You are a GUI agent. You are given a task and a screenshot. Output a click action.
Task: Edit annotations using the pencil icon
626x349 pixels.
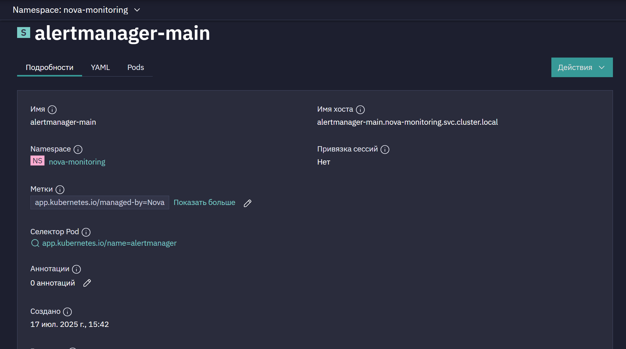[87, 283]
